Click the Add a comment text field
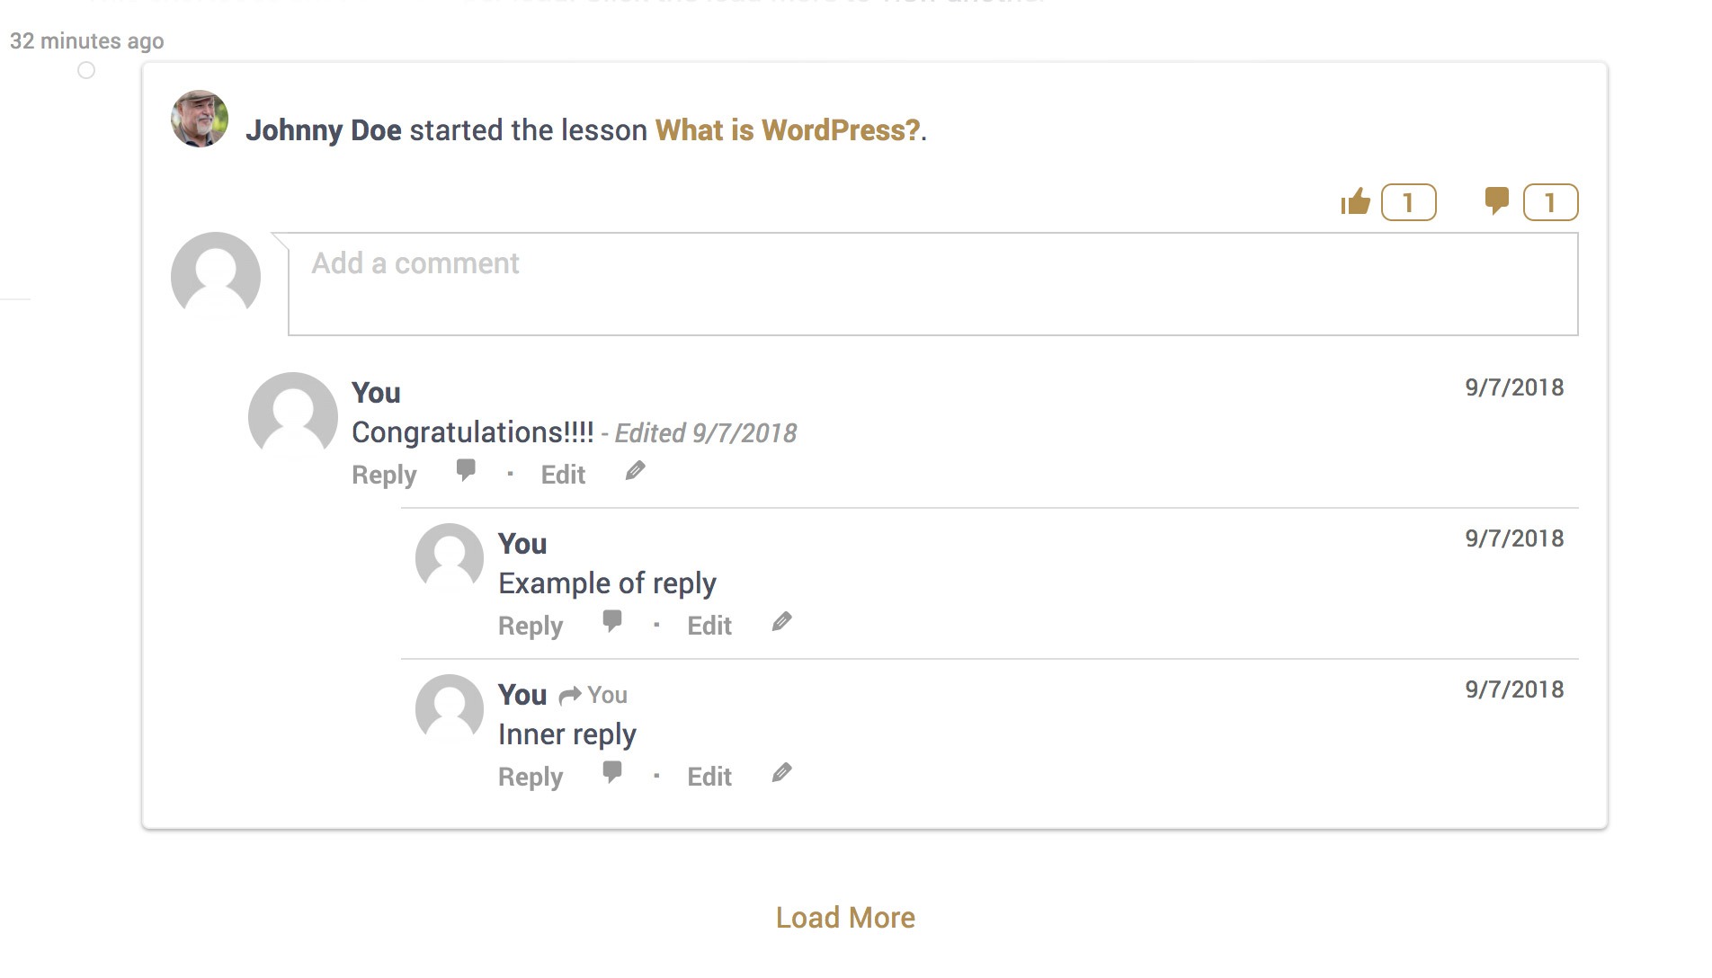1712x978 pixels. [x=933, y=284]
